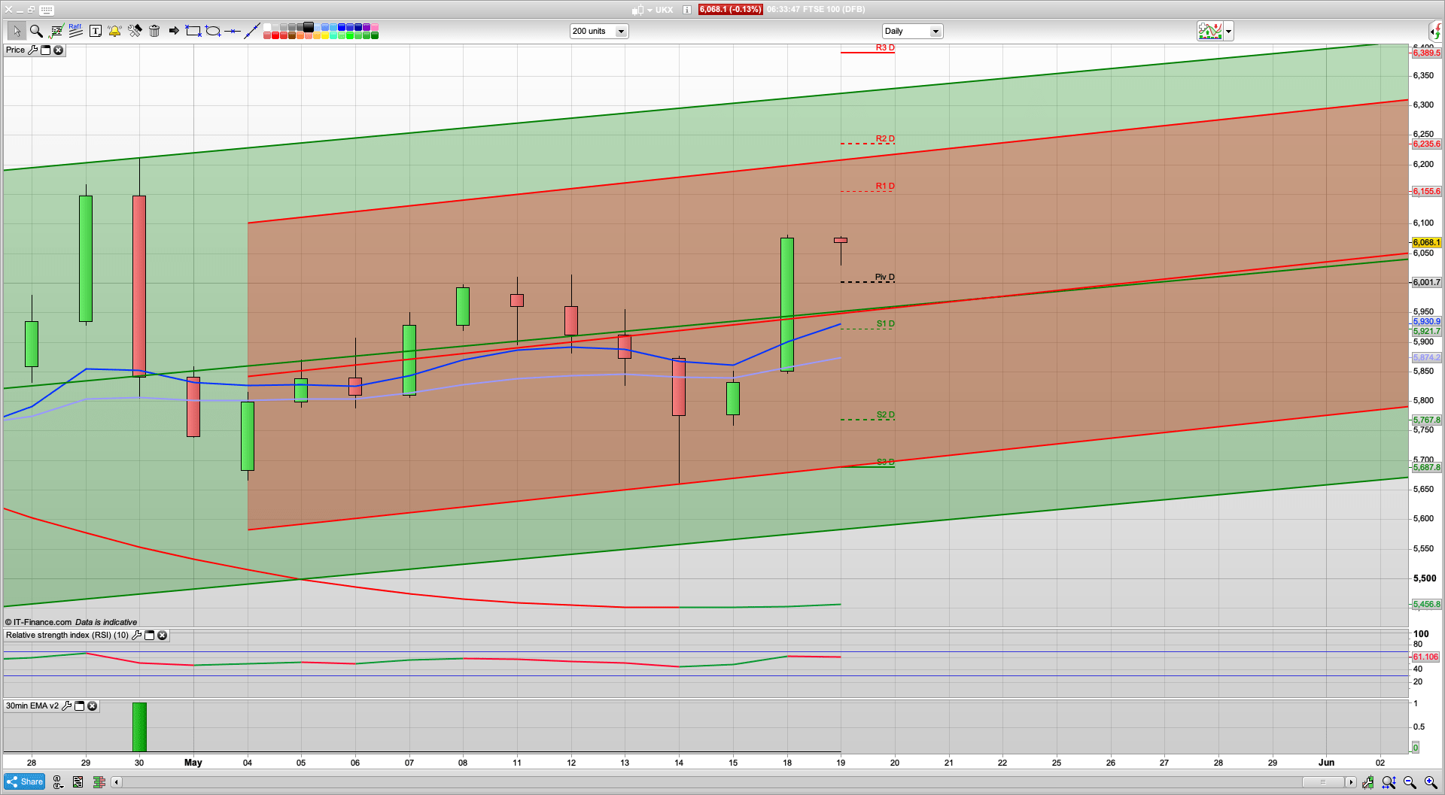The image size is (1445, 795).
Task: Open Price panel wrench settings
Action: 32,50
